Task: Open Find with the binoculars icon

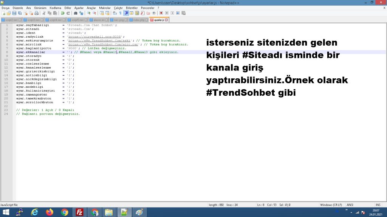Action: [76, 13]
